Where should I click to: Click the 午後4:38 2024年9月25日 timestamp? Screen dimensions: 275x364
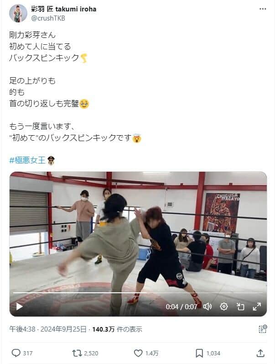[48, 329]
